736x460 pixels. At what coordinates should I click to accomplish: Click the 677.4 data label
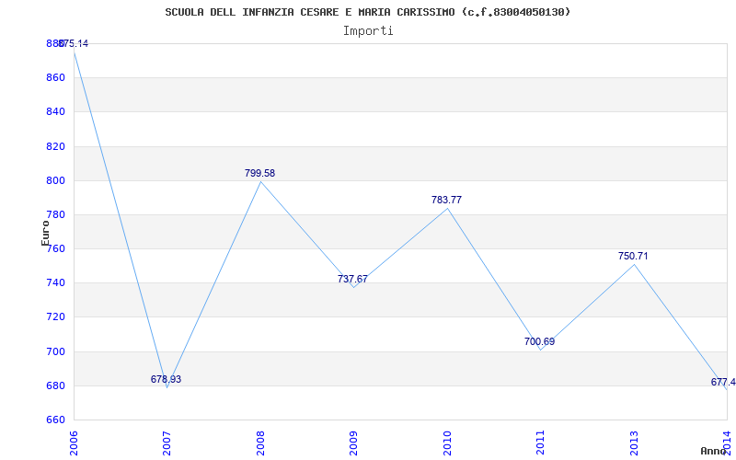click(723, 382)
